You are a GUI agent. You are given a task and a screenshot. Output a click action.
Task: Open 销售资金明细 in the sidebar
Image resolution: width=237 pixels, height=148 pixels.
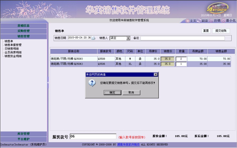pos(13,56)
